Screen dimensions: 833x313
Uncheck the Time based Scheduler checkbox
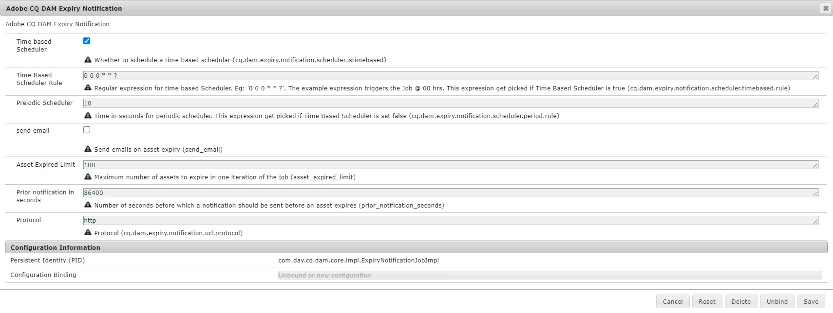pyautogui.click(x=87, y=41)
